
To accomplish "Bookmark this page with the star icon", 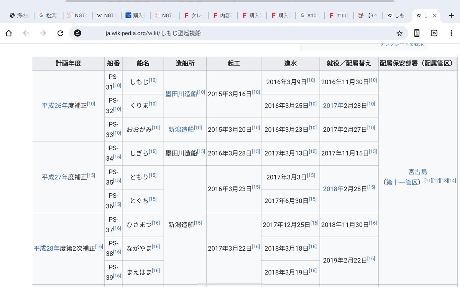I will [x=399, y=33].
